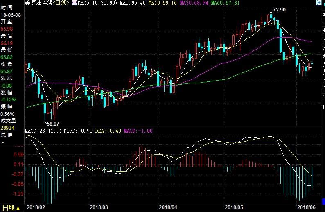The height and width of the screenshot is (212, 325).
Task: Click the open price 65.98
Action: pos(7,29)
